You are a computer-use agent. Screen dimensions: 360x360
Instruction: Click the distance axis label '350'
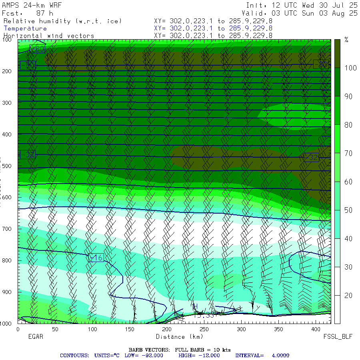coord(278,329)
